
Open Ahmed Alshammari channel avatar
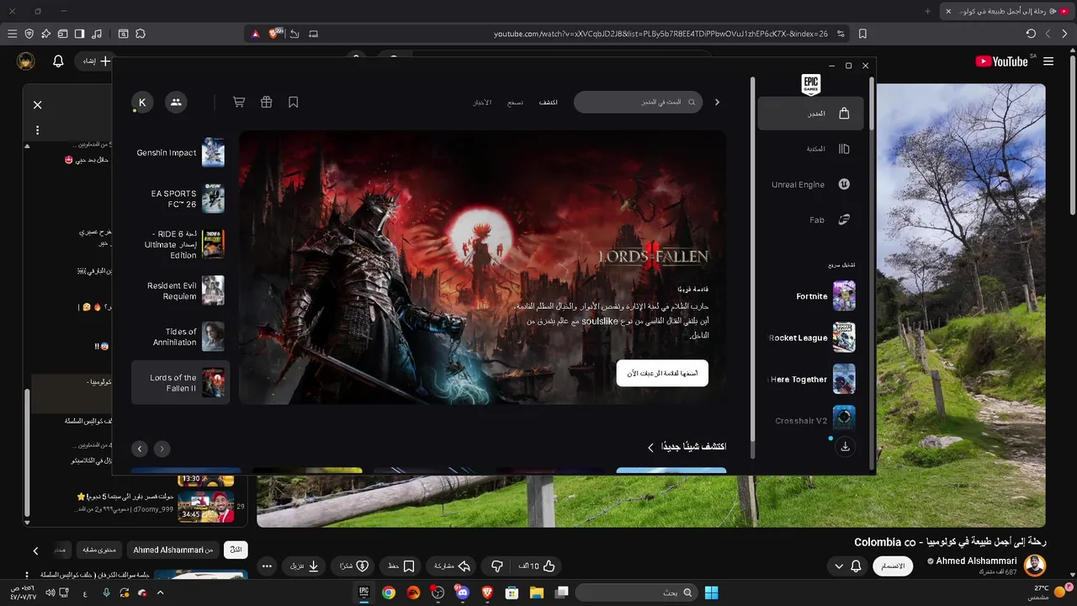coord(1035,566)
